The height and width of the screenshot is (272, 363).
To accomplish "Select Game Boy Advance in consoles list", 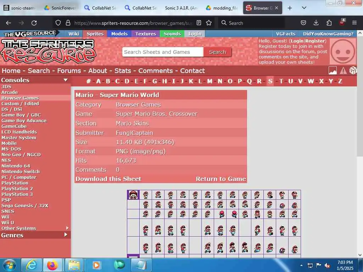I will click(24, 120).
